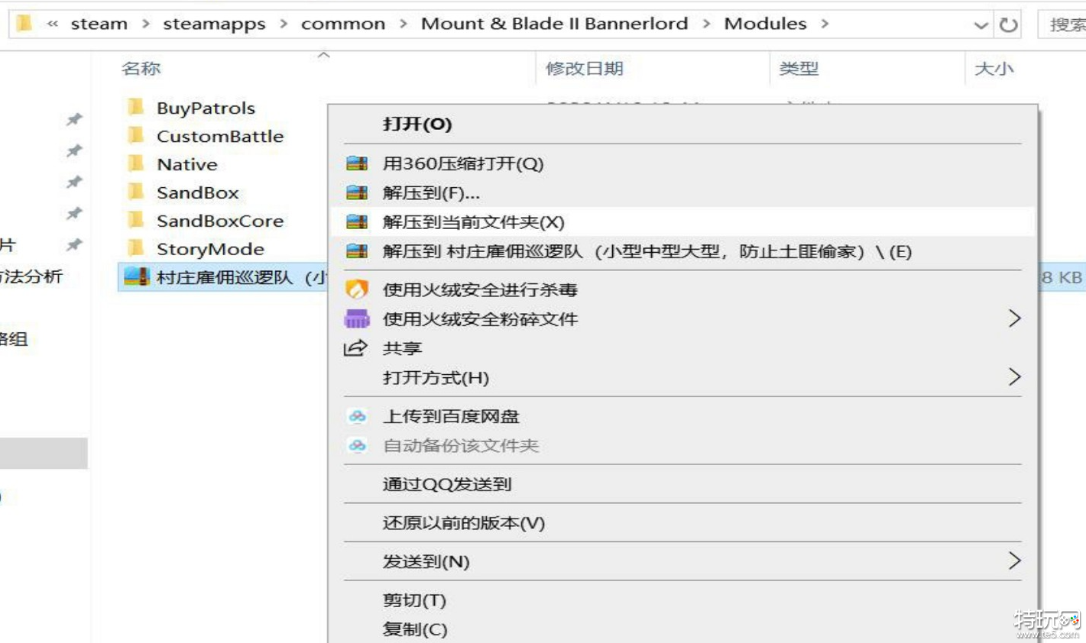Select the SandBox folder icon
This screenshot has height=643, width=1086.
click(136, 192)
